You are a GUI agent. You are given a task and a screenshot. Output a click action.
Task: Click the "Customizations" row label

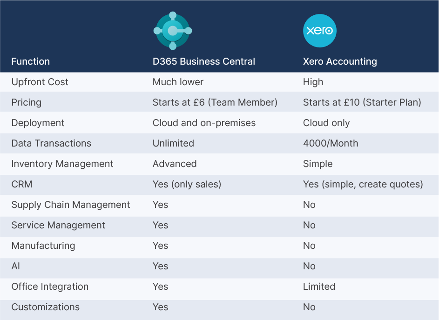(45, 307)
